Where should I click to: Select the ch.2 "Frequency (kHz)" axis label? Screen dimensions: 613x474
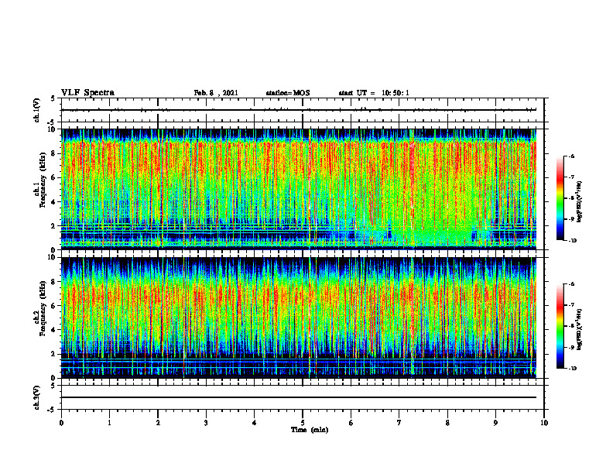pyautogui.click(x=43, y=308)
